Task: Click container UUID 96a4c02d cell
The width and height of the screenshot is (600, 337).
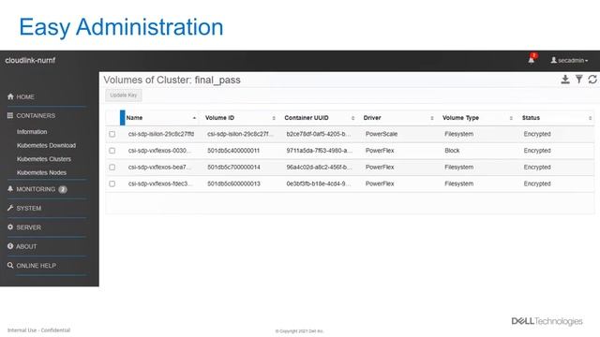Action: (319, 167)
